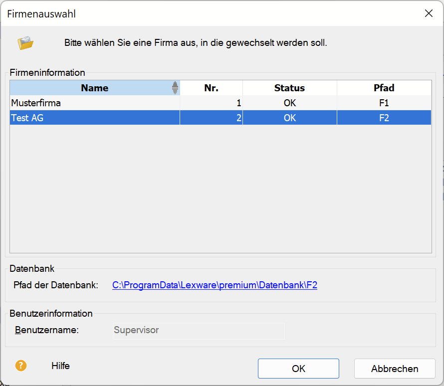Click empty area in company list
Viewport: 444px width, 386px height.
[220, 190]
